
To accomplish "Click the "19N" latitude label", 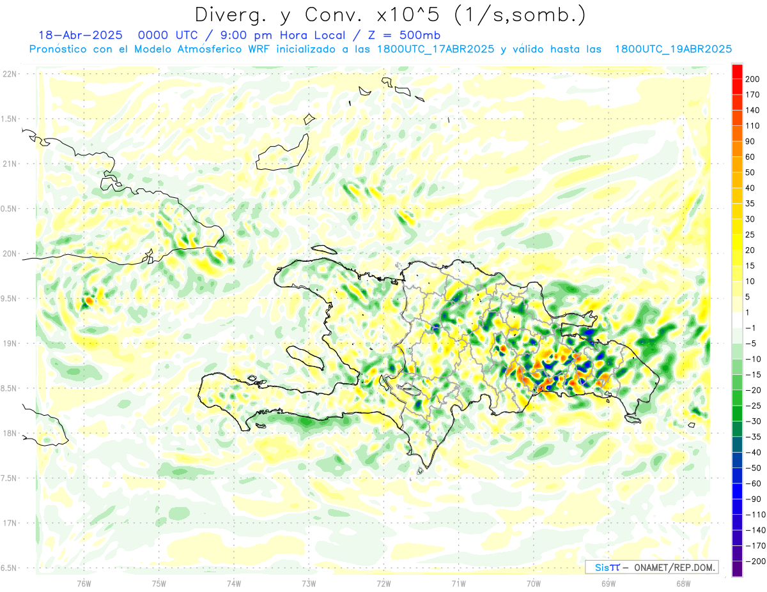I will click(10, 344).
